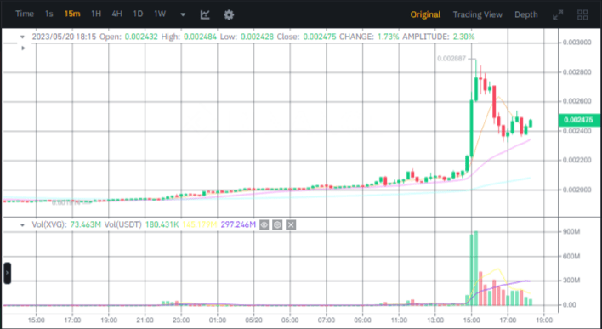The image size is (602, 329).
Task: Click the CHANGE value 1.73%
Action: pos(388,37)
